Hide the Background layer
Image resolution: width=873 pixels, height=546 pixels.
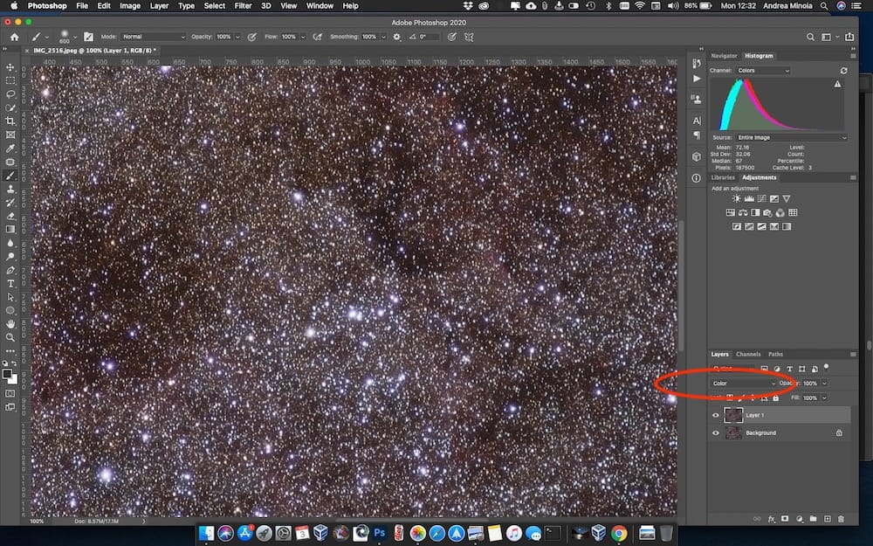[x=716, y=432]
